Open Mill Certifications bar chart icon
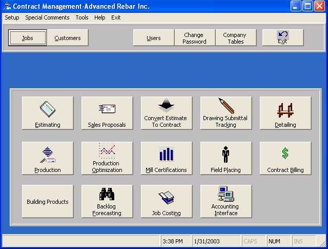 [166, 154]
